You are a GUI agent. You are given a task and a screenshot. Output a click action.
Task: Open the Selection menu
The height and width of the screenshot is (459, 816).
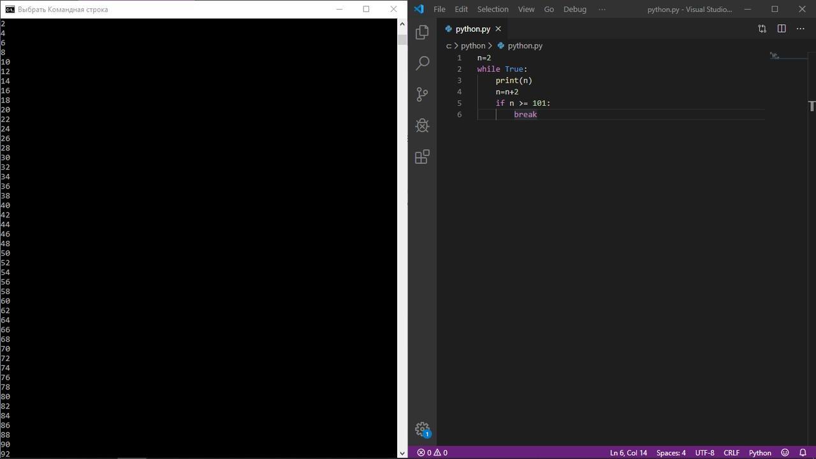[x=493, y=9]
